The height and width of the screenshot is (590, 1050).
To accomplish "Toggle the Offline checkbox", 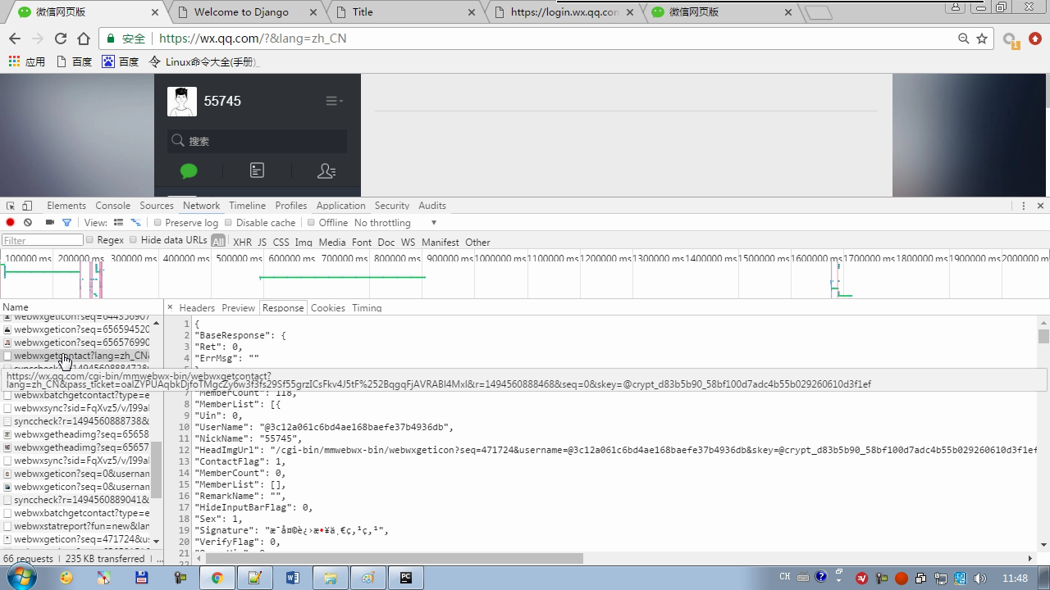I will pyautogui.click(x=311, y=222).
